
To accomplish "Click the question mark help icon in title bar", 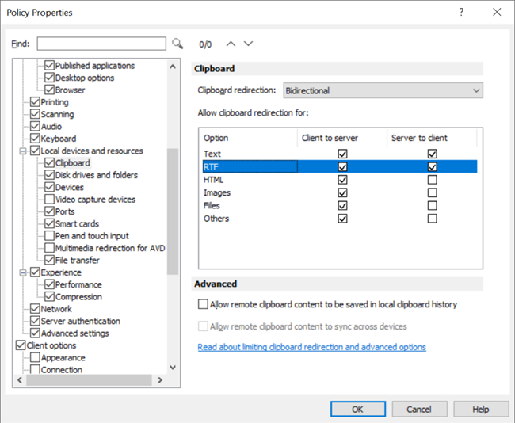I will pos(461,13).
